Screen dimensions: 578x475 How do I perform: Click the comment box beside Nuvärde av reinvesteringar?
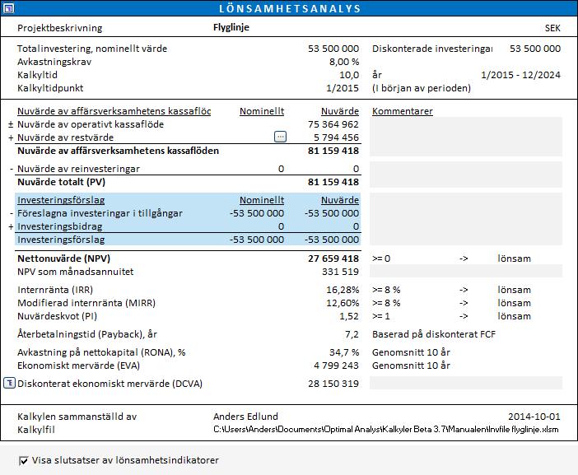click(466, 175)
